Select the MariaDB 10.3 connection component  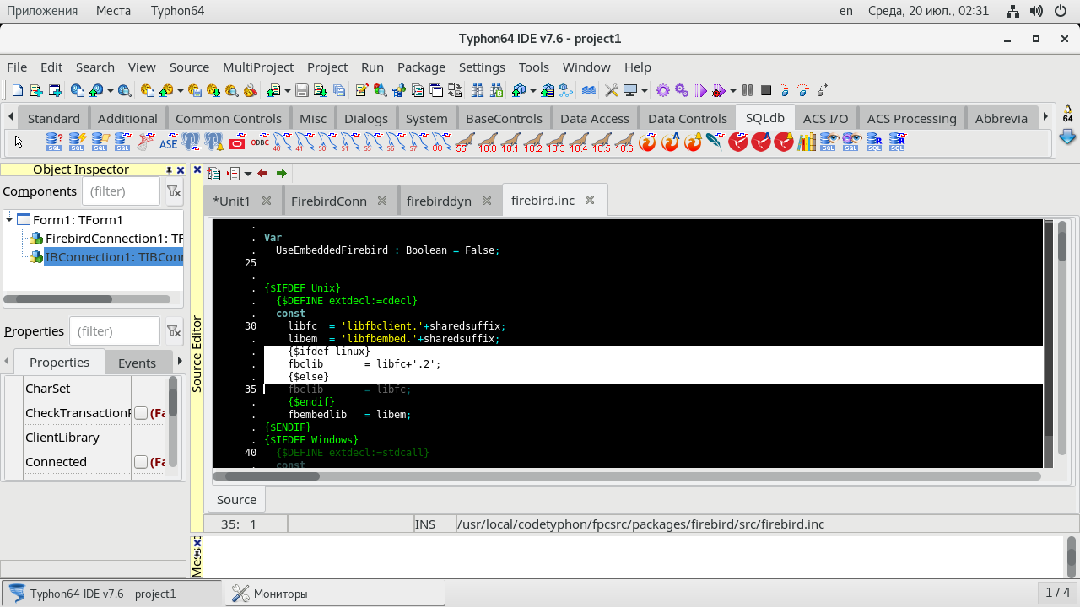[x=556, y=142]
